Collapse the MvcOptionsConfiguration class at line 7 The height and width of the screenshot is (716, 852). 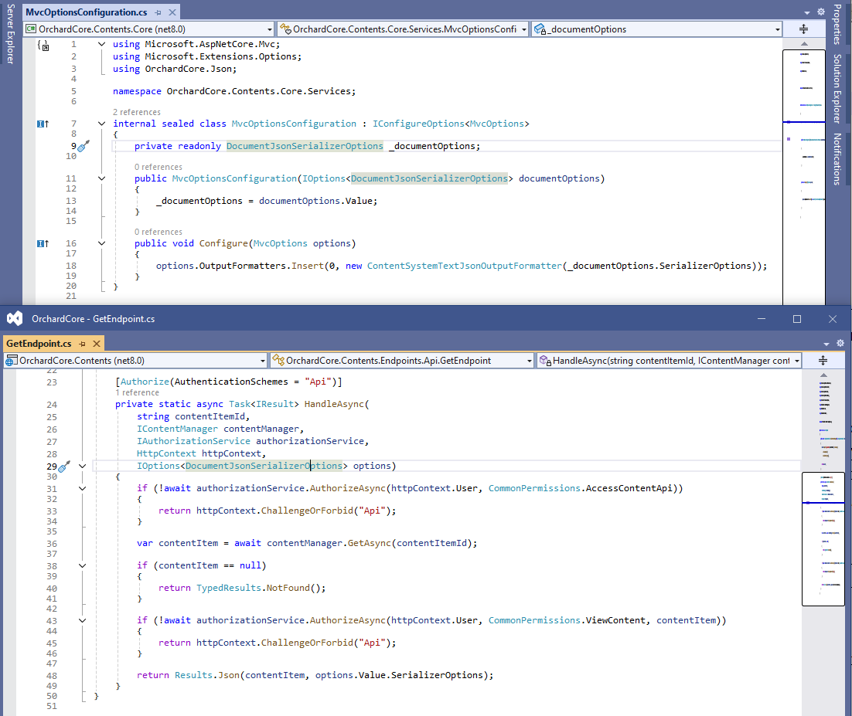(x=101, y=124)
